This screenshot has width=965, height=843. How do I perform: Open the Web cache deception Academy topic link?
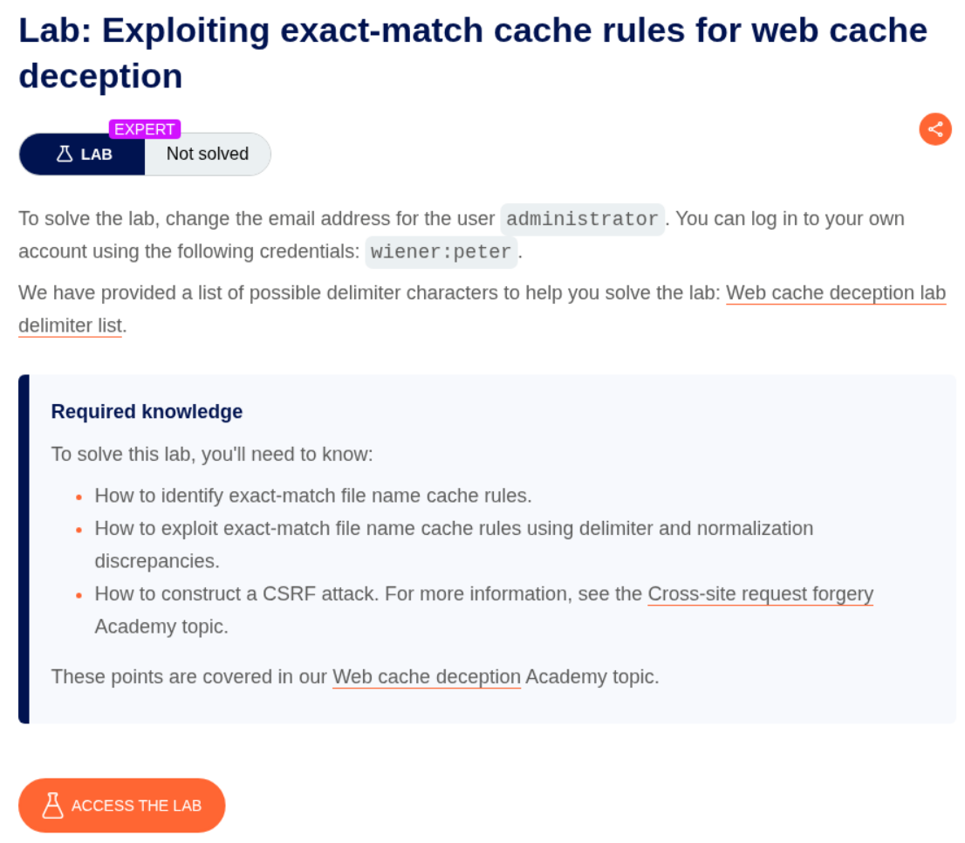[427, 676]
